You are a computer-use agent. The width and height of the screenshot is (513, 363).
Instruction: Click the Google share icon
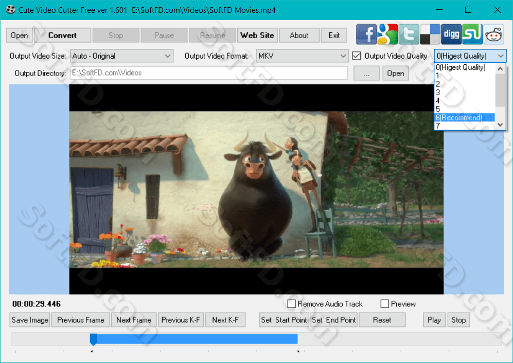(x=387, y=34)
